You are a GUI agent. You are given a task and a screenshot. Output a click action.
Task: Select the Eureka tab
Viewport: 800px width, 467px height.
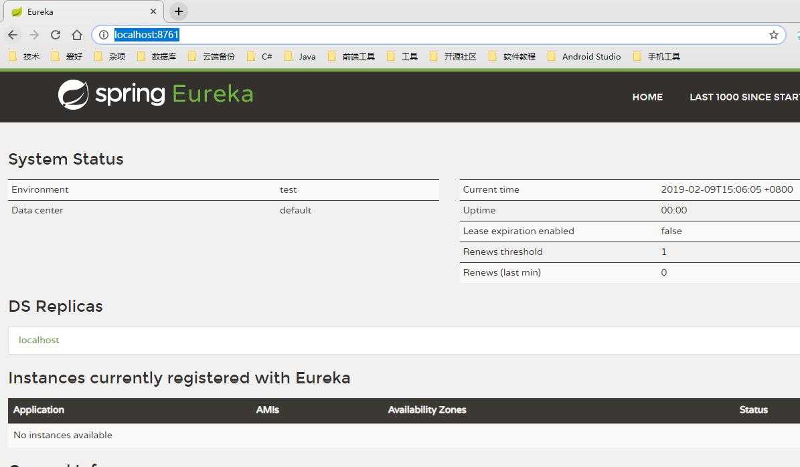point(84,11)
